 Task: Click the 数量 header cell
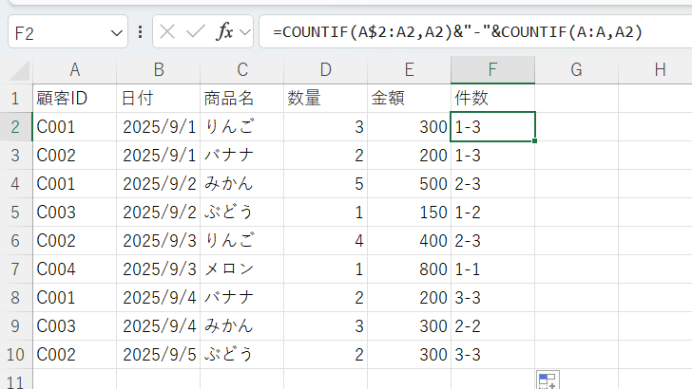pos(326,99)
